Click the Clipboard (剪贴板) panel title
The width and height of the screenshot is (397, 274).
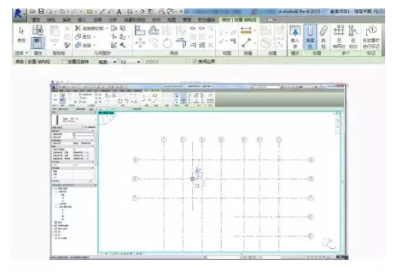tap(59, 53)
